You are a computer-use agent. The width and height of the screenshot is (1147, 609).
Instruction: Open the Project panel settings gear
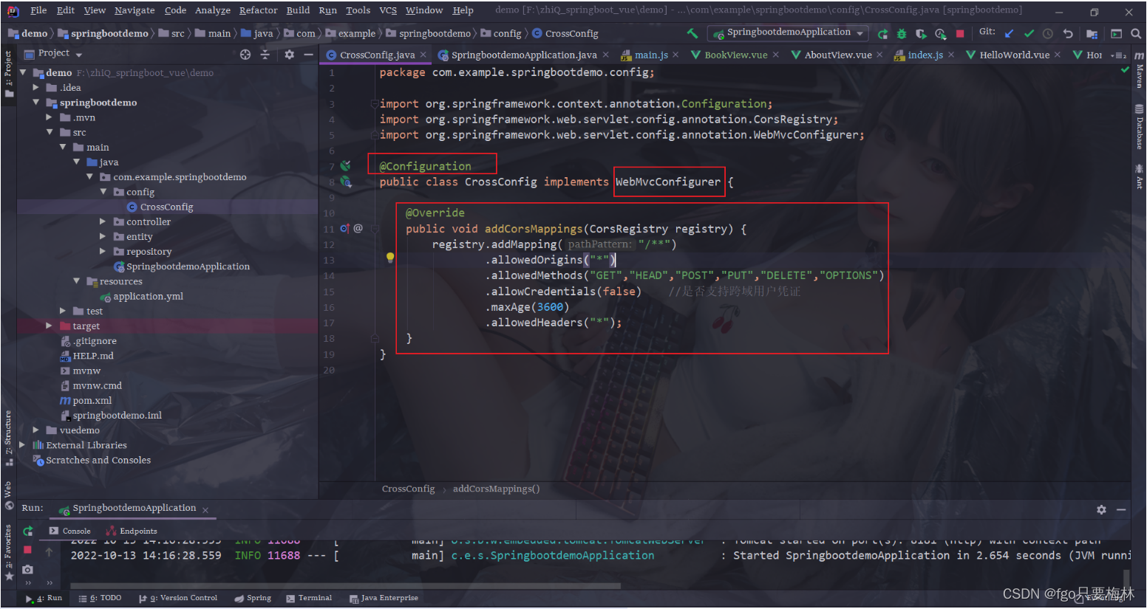[x=289, y=55]
